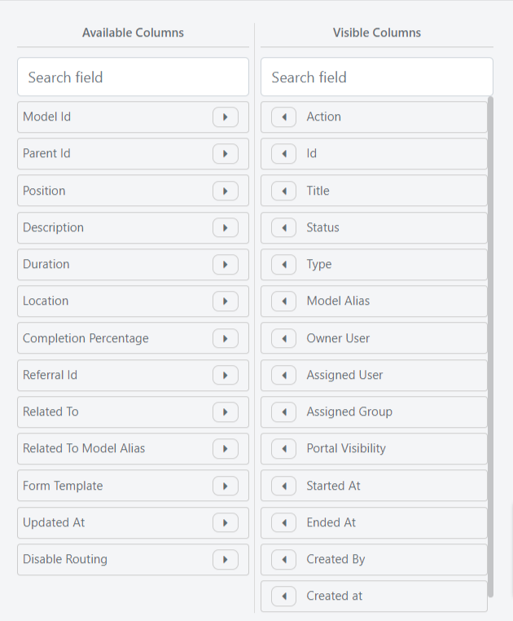
Task: Move Form Template to visible with arrow
Action: (x=226, y=486)
